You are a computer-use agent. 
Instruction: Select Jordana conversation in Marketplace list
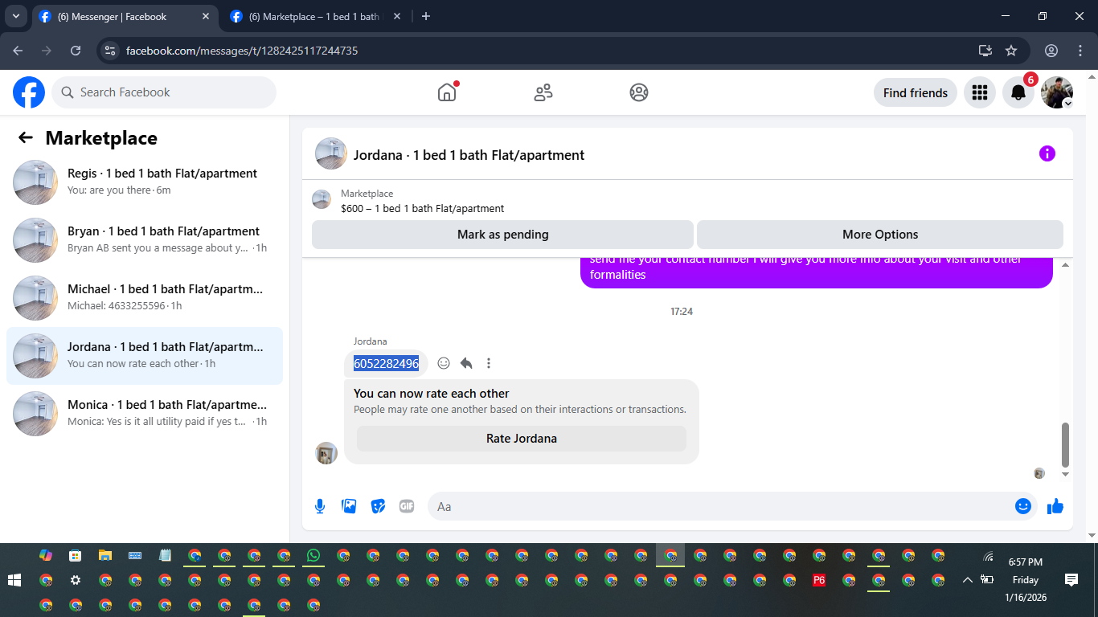[x=145, y=356]
